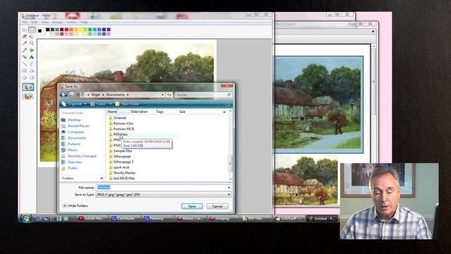
Task: Expand the Folders pane chevron
Action: [x=101, y=179]
